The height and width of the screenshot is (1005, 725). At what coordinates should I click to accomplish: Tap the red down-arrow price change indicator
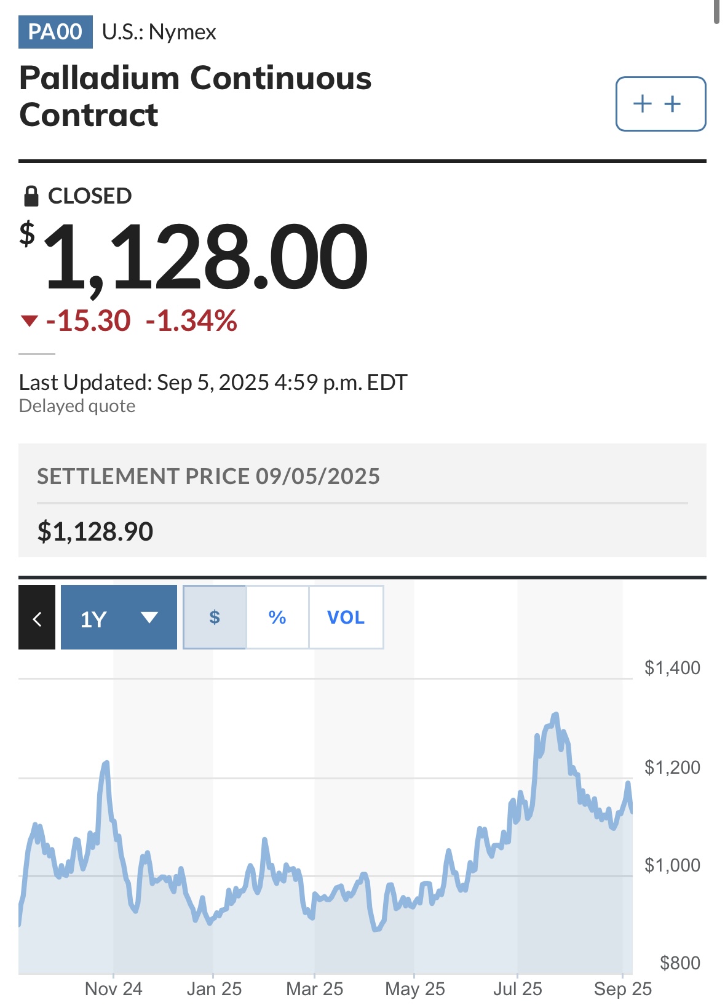pyautogui.click(x=30, y=321)
